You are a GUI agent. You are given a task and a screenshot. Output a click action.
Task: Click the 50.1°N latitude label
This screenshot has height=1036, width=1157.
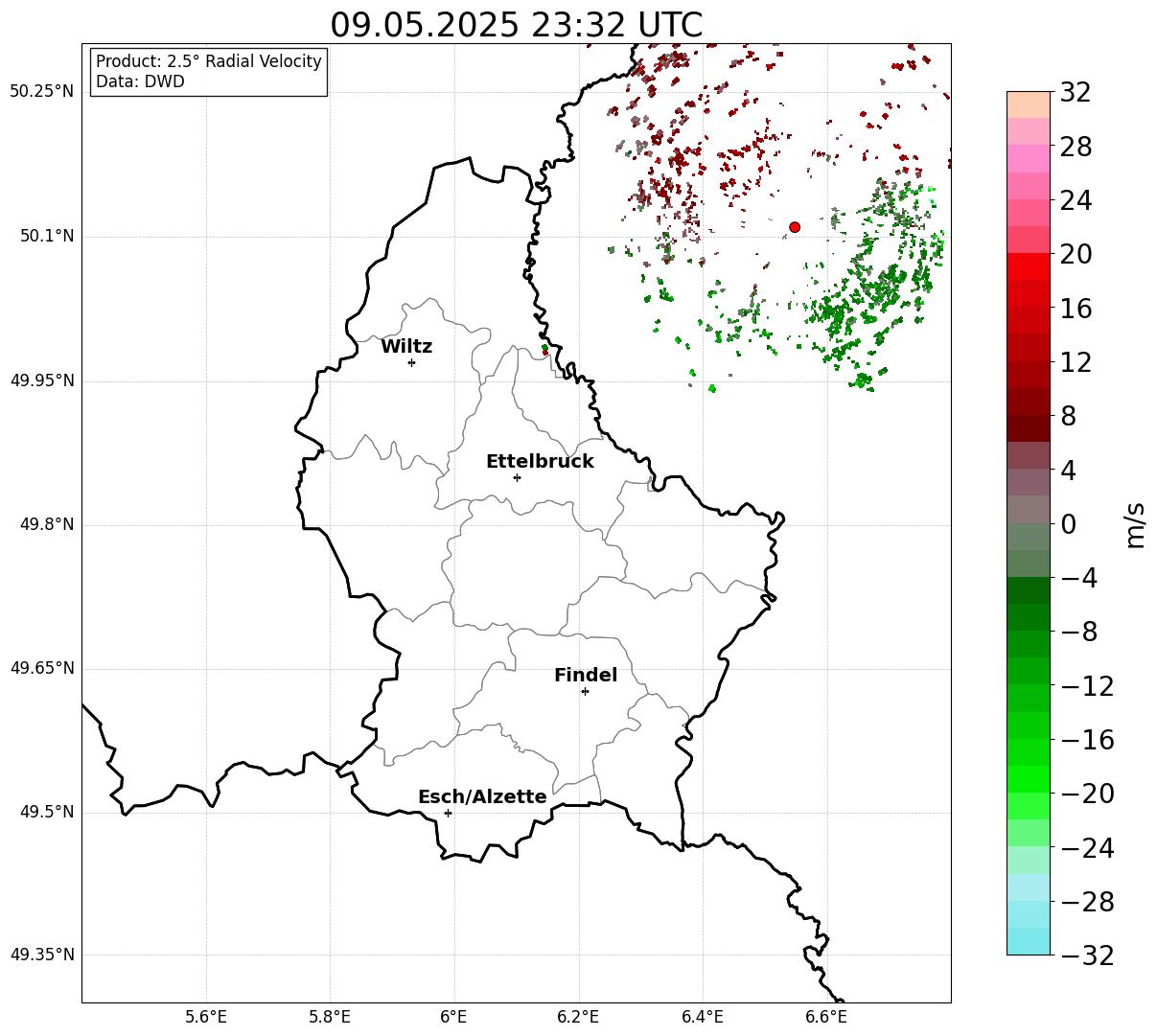point(47,237)
